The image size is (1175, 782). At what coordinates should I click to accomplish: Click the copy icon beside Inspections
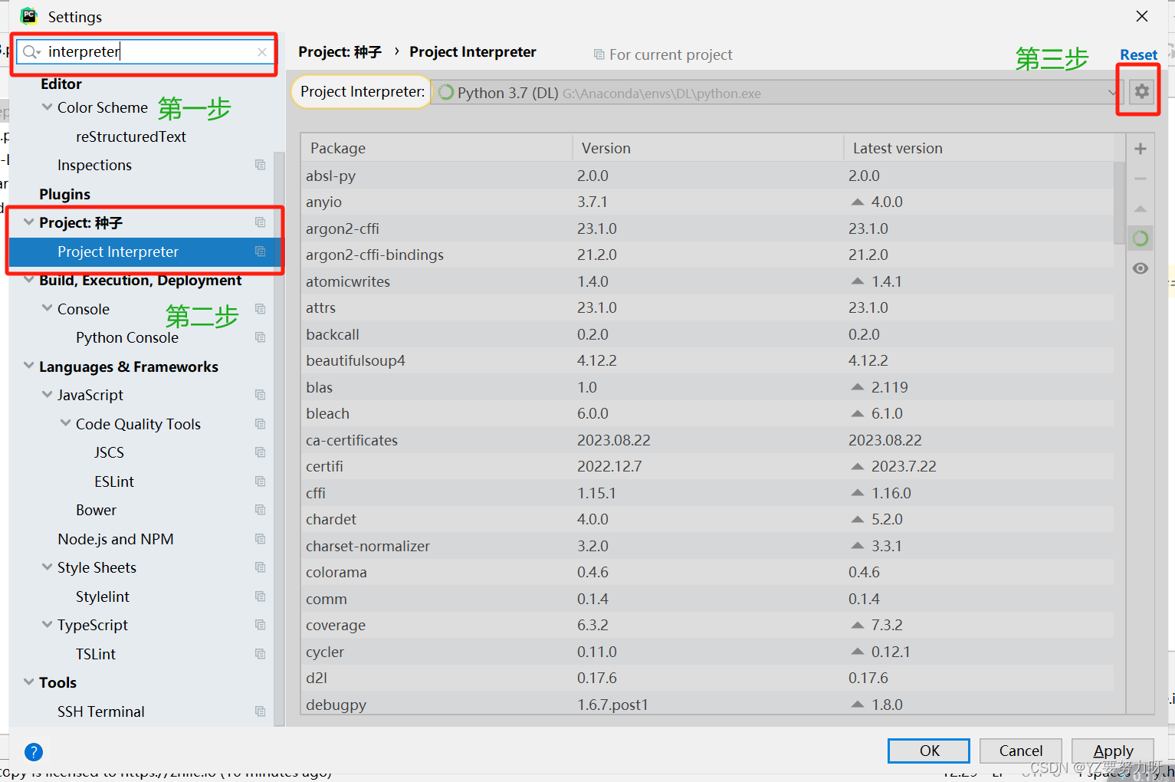pos(261,165)
